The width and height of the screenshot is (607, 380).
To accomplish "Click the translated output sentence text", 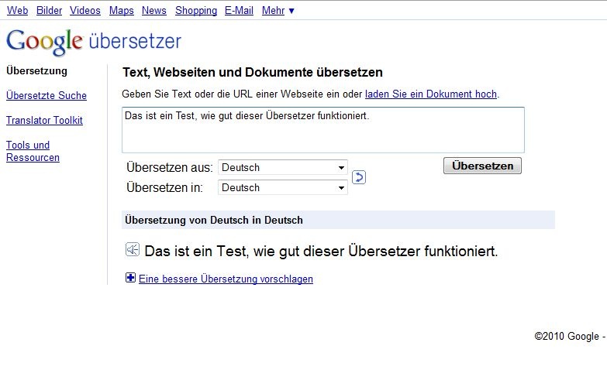I will click(x=321, y=252).
